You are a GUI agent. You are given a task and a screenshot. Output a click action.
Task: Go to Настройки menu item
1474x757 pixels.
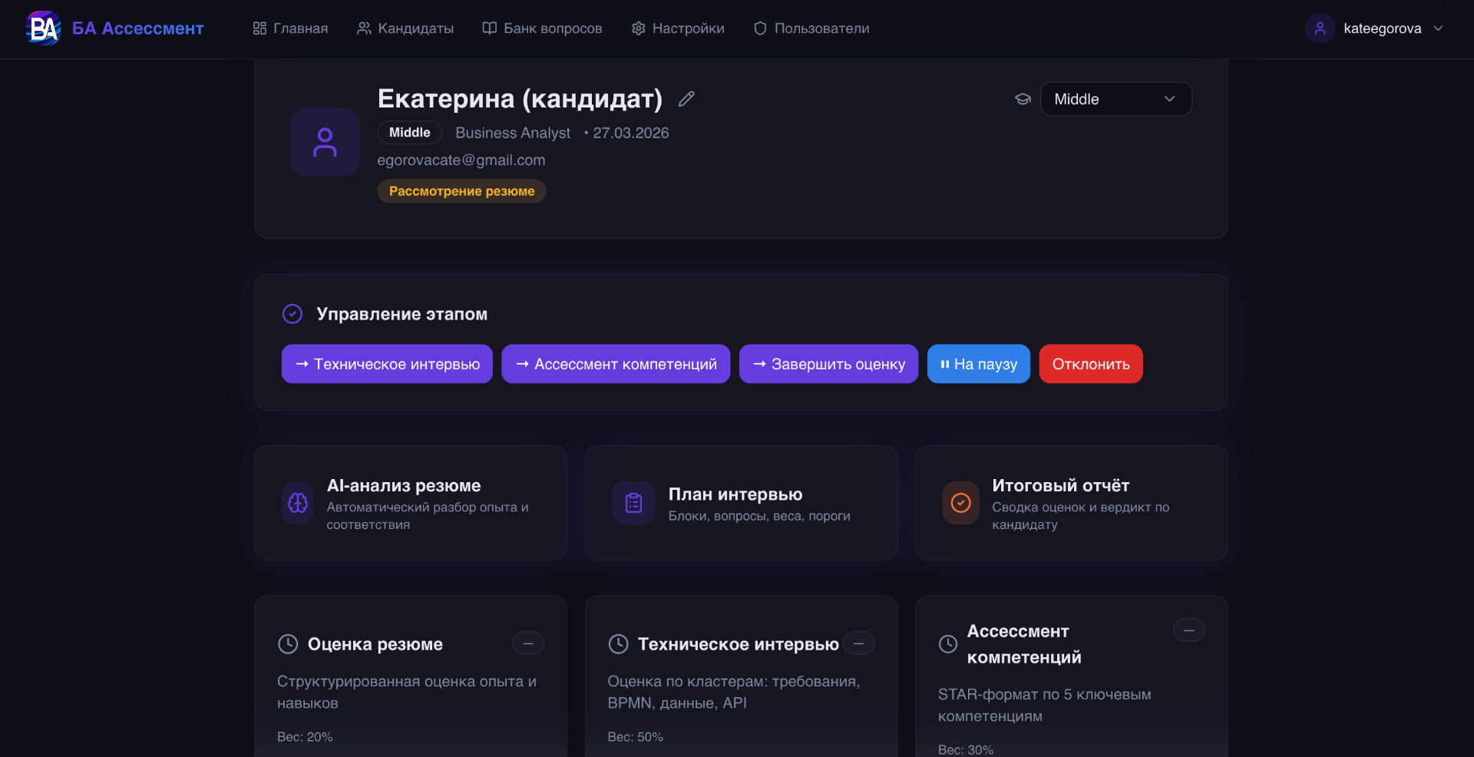point(678,28)
